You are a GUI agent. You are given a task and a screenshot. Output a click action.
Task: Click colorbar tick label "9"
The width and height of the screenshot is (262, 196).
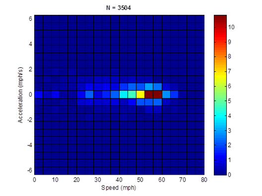click(x=229, y=42)
